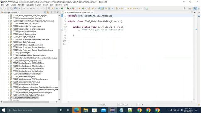Toggle Word Wrap toolbar button
The height and width of the screenshot is (113, 201).
106,8
